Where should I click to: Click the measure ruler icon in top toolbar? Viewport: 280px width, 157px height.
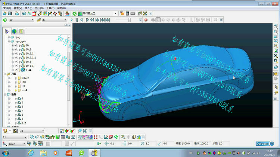click(x=133, y=13)
